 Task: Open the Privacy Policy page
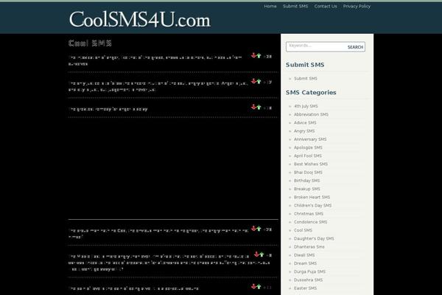[357, 6]
